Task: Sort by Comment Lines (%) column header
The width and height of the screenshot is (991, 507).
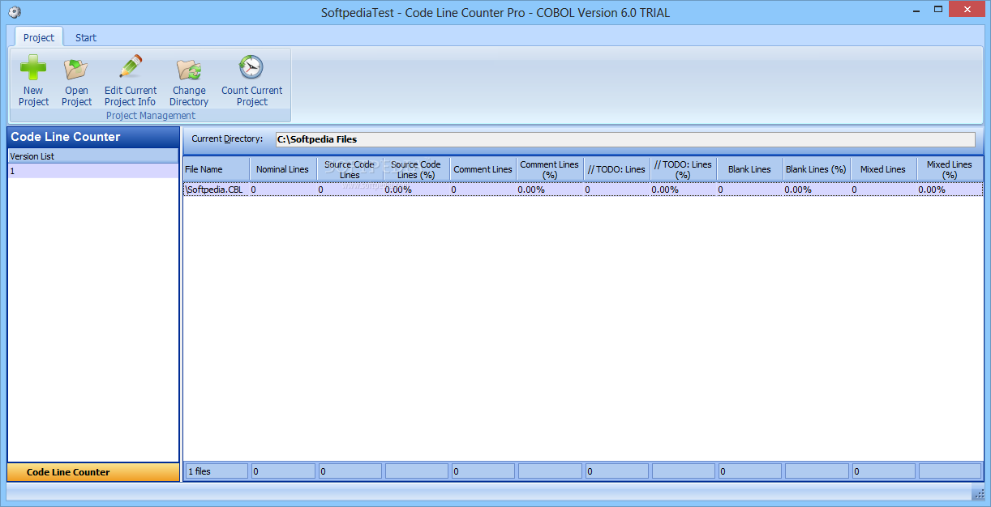Action: point(550,169)
